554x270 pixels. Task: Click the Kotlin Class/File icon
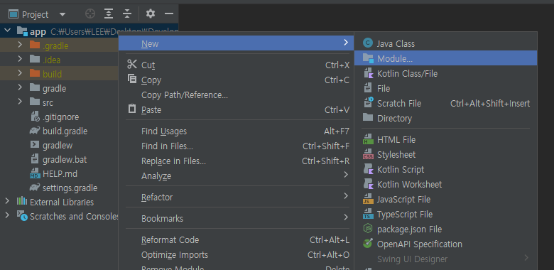[x=368, y=73]
